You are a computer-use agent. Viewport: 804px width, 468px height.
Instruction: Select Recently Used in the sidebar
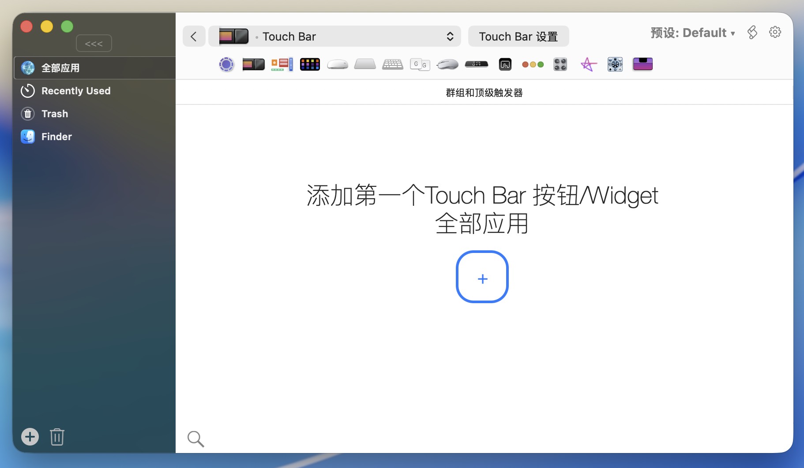click(76, 91)
